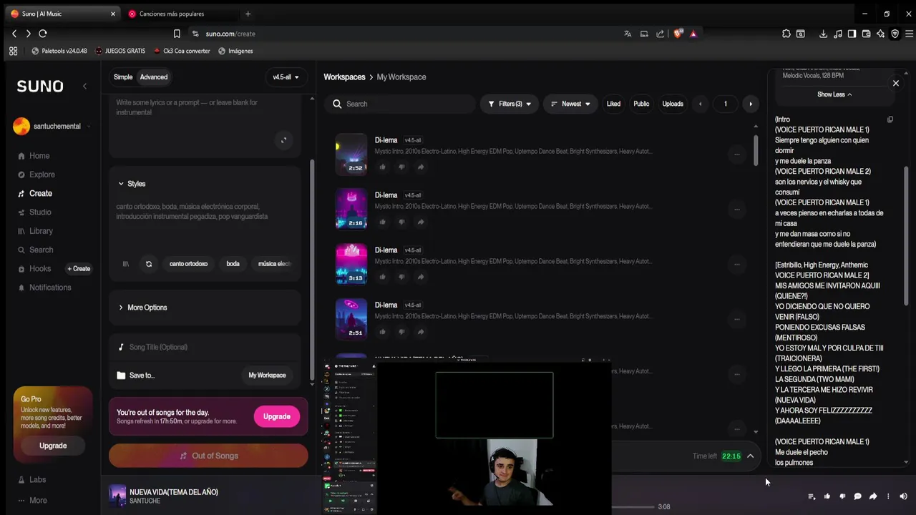Add the boda style tag
The width and height of the screenshot is (916, 515).
(233, 264)
